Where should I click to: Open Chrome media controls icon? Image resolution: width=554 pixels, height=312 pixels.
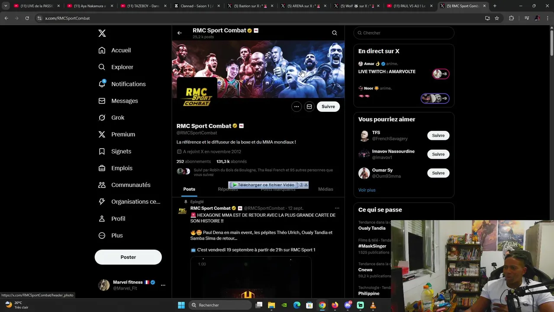527,18
